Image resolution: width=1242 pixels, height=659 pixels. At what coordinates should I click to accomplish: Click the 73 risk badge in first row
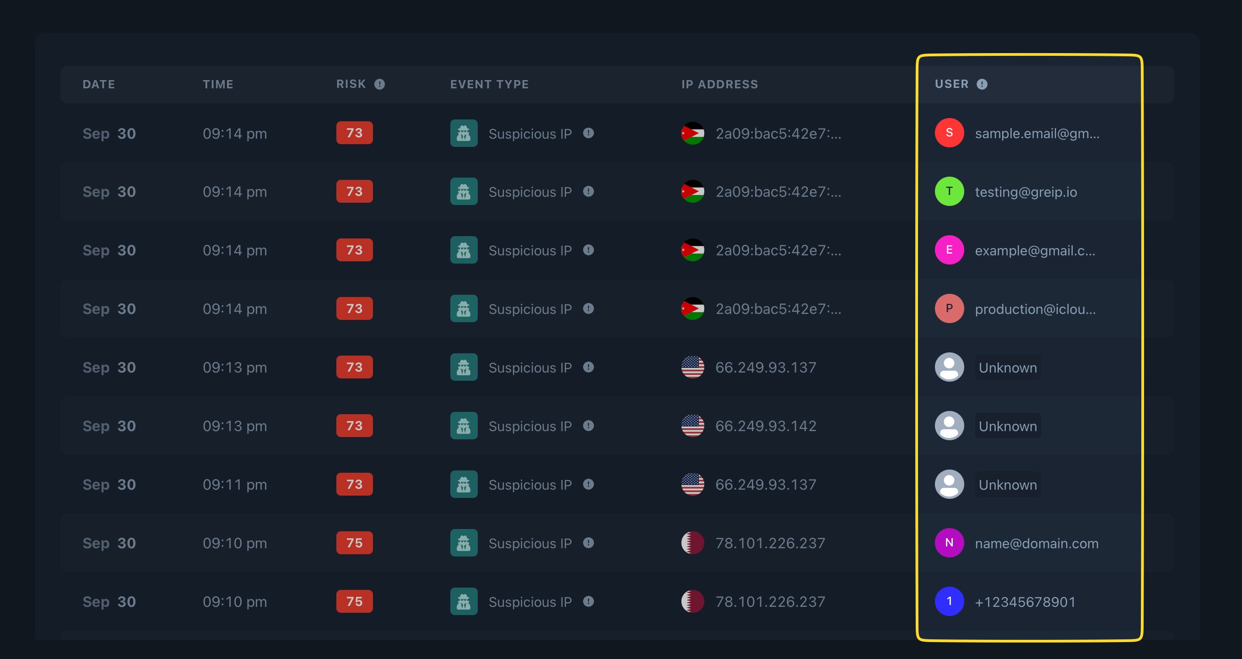click(x=354, y=133)
